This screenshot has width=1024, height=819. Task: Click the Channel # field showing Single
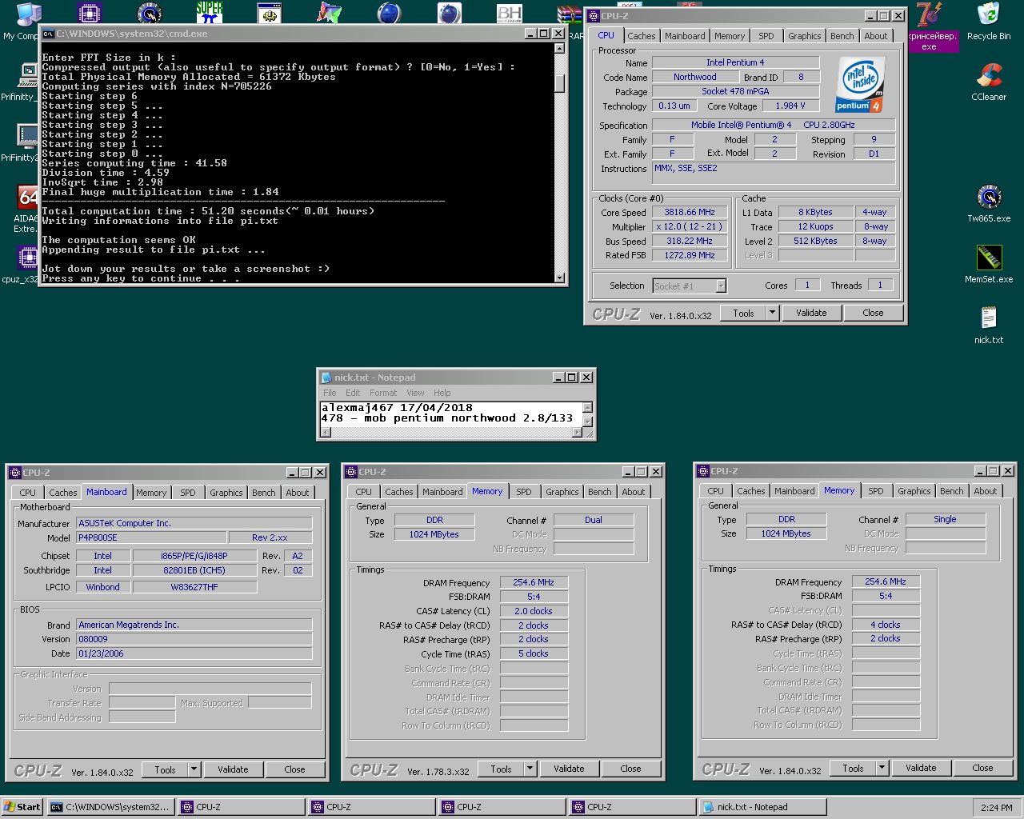945,519
